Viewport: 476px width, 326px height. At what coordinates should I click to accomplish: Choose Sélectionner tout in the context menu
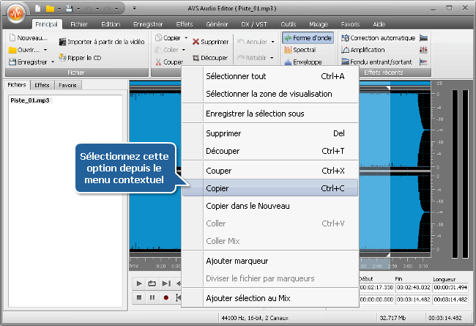270,76
